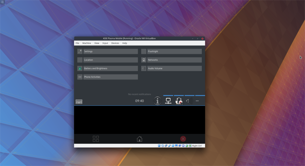Open the desktop hamburger menu icon
Screen dimensions: 305x166
(2, 2)
